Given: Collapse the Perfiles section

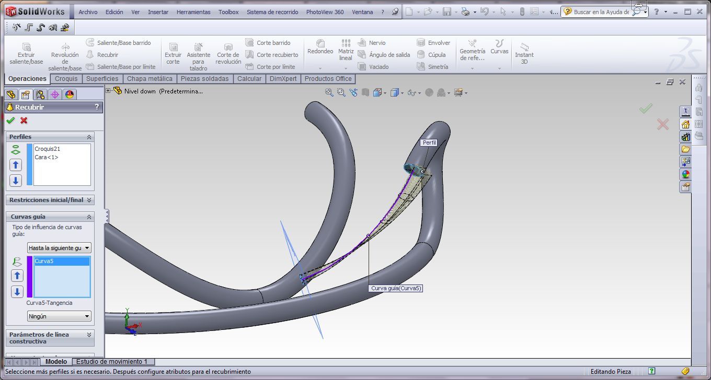Looking at the screenshot, I should 89,137.
